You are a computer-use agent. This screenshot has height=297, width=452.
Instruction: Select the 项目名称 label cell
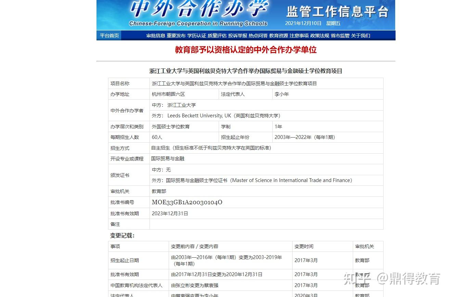tap(129, 83)
